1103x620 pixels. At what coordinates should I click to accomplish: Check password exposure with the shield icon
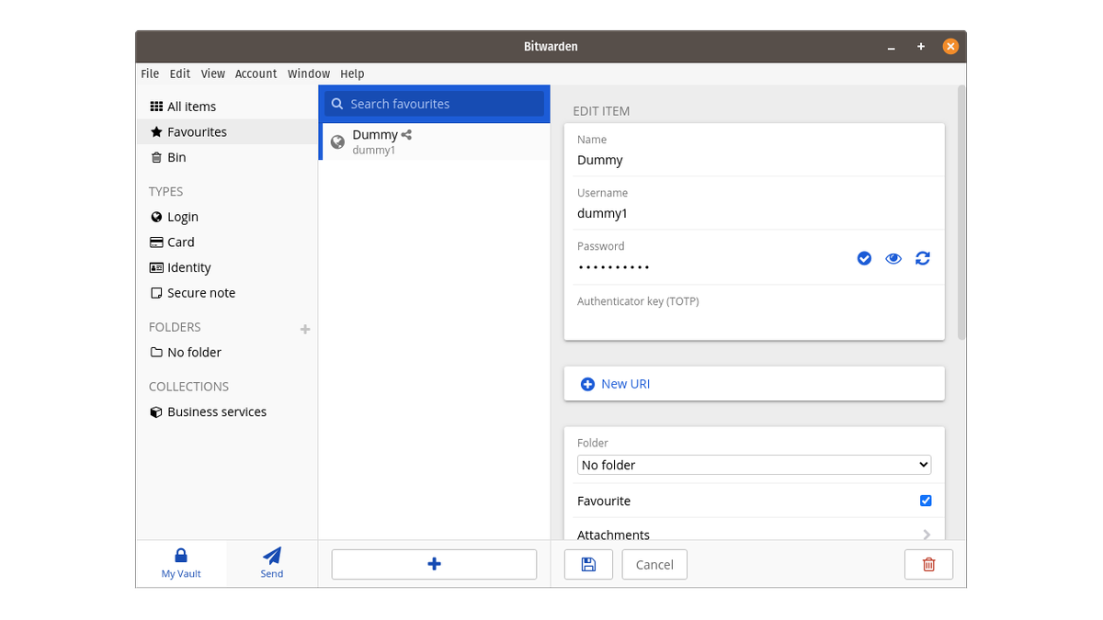pyautogui.click(x=864, y=258)
